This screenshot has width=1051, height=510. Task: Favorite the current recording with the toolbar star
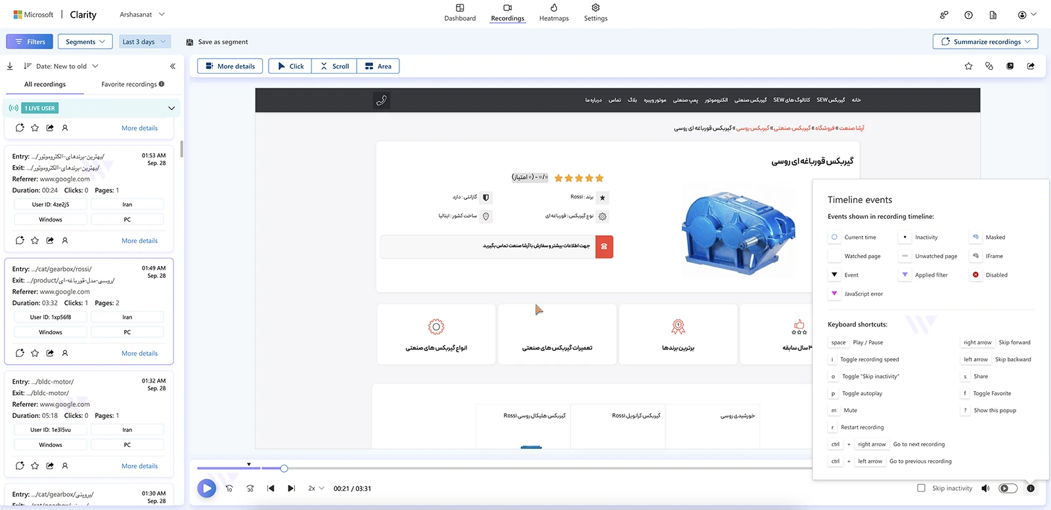pyautogui.click(x=968, y=66)
